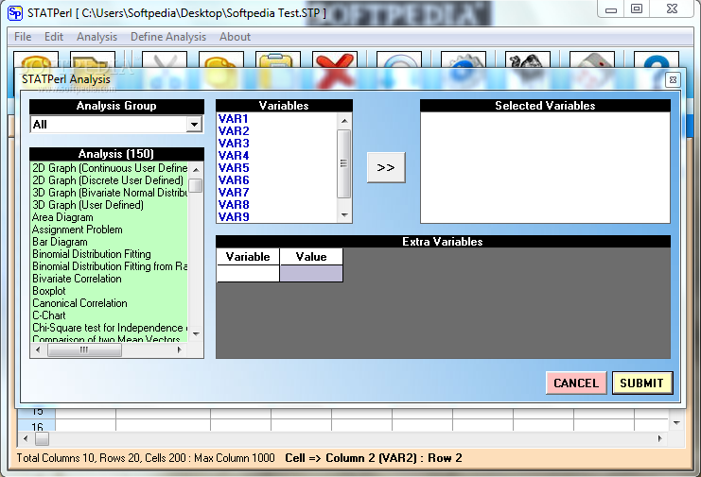Select VAR1 in Variables list
This screenshot has width=701, height=477.
233,119
